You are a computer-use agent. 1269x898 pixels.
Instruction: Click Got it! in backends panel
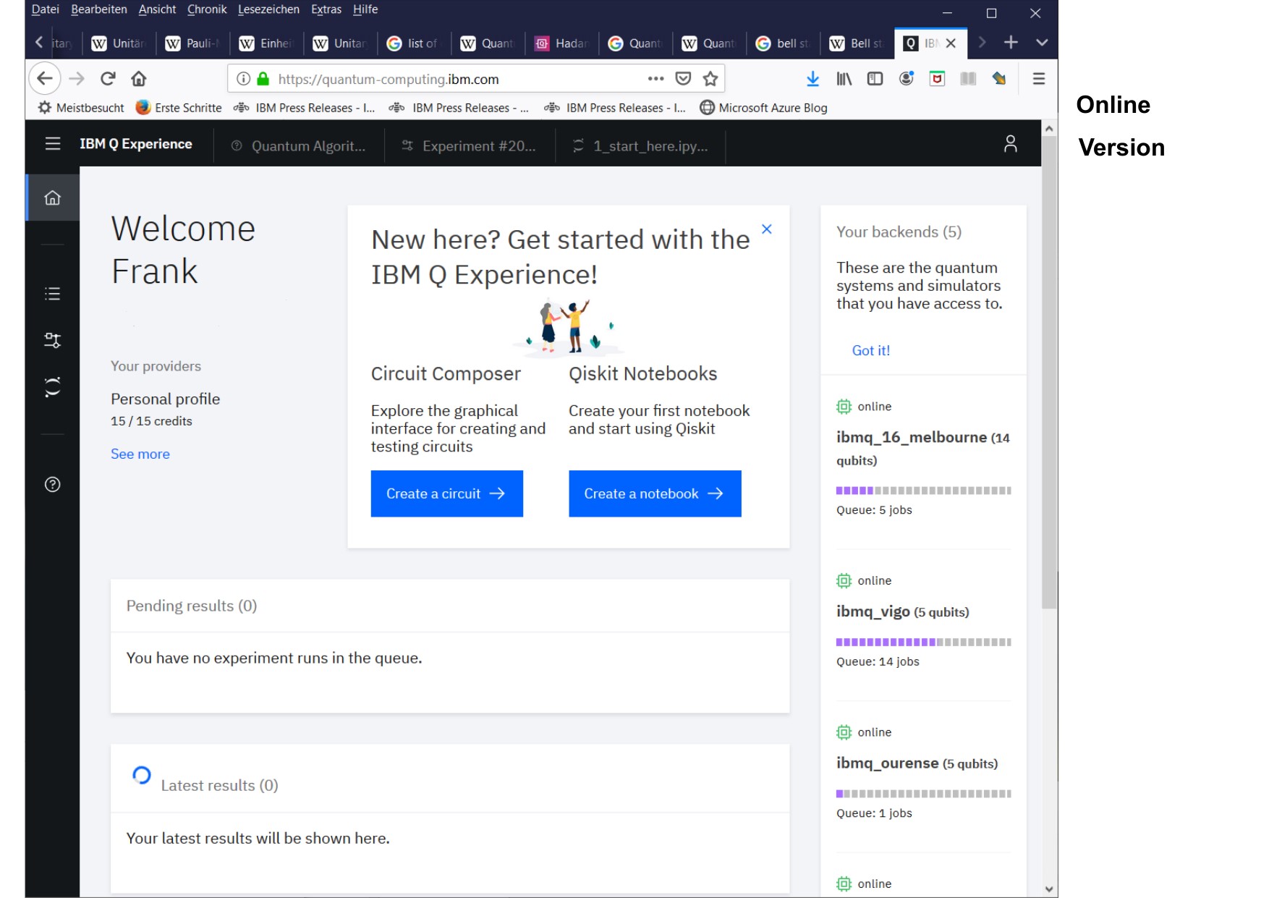(870, 351)
